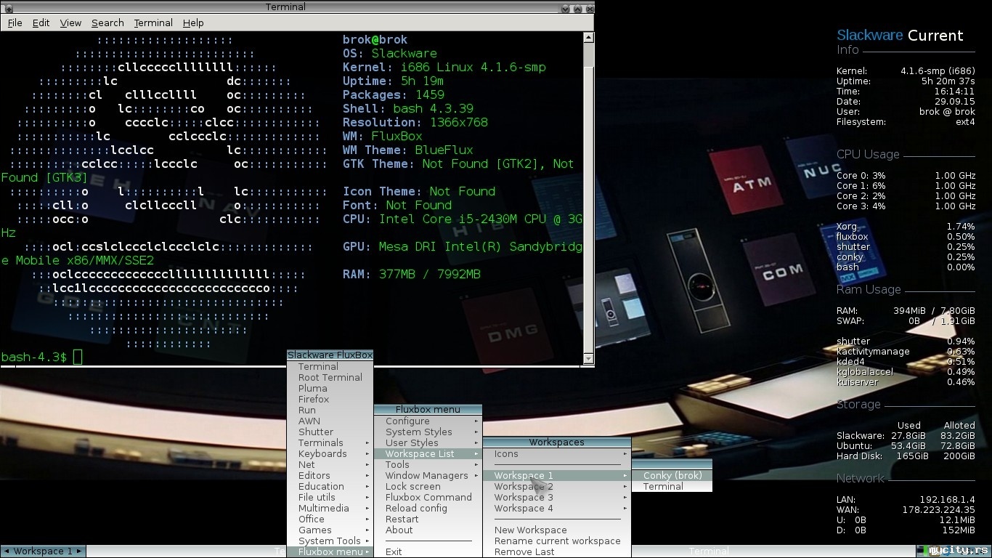Expand the System Tools submenu
The height and width of the screenshot is (558, 992).
click(x=330, y=541)
